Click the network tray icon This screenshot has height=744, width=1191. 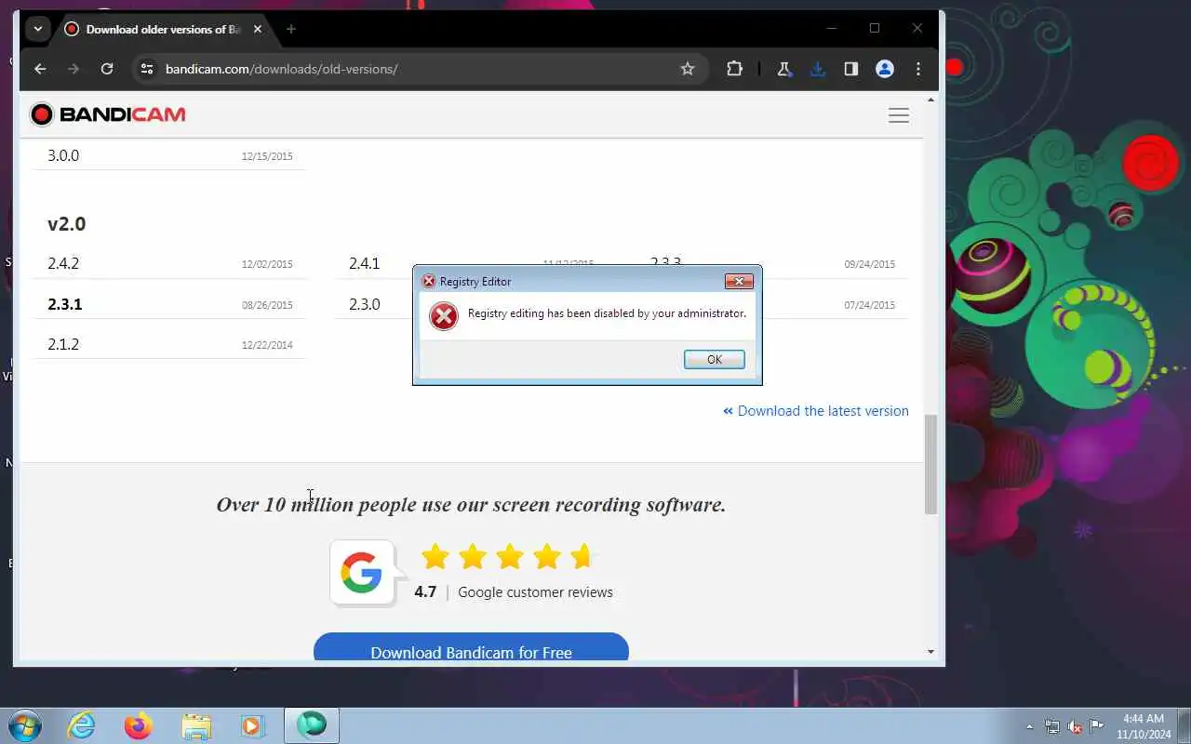click(1052, 726)
